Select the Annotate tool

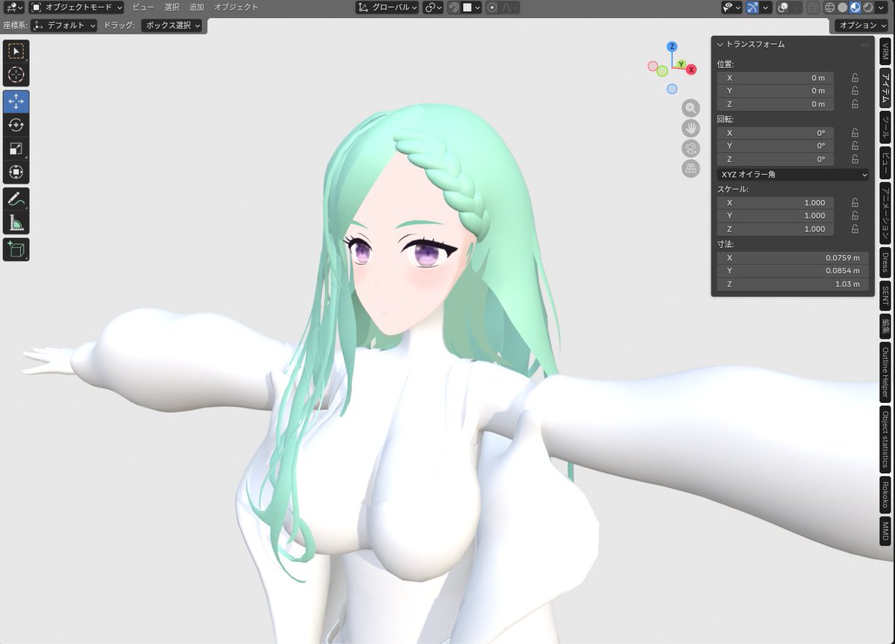point(17,199)
